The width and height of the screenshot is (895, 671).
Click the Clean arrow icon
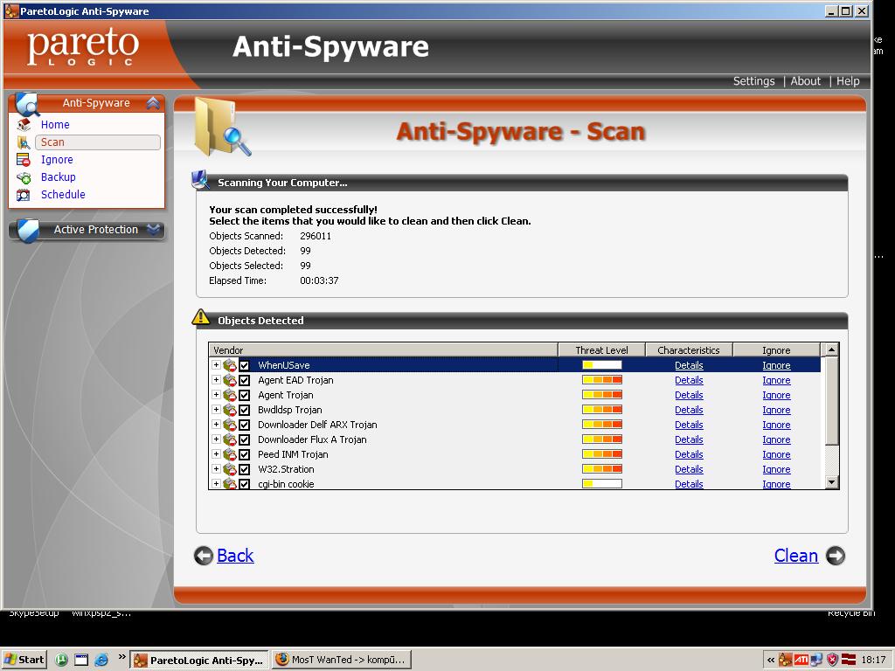point(836,556)
